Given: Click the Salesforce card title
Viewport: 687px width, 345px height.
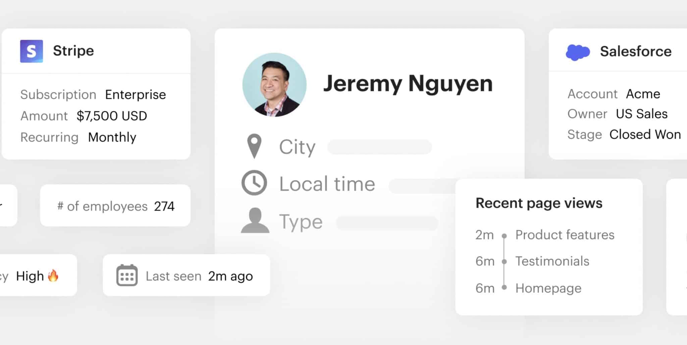Looking at the screenshot, I should coord(636,52).
